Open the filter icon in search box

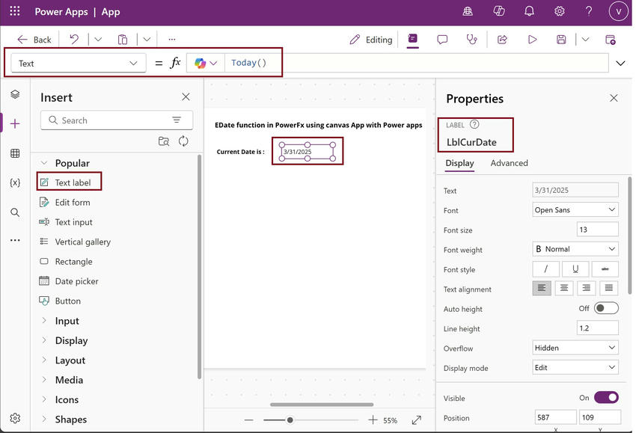pos(177,120)
